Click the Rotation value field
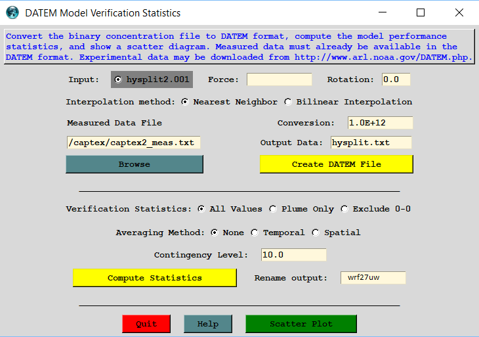 click(x=396, y=79)
